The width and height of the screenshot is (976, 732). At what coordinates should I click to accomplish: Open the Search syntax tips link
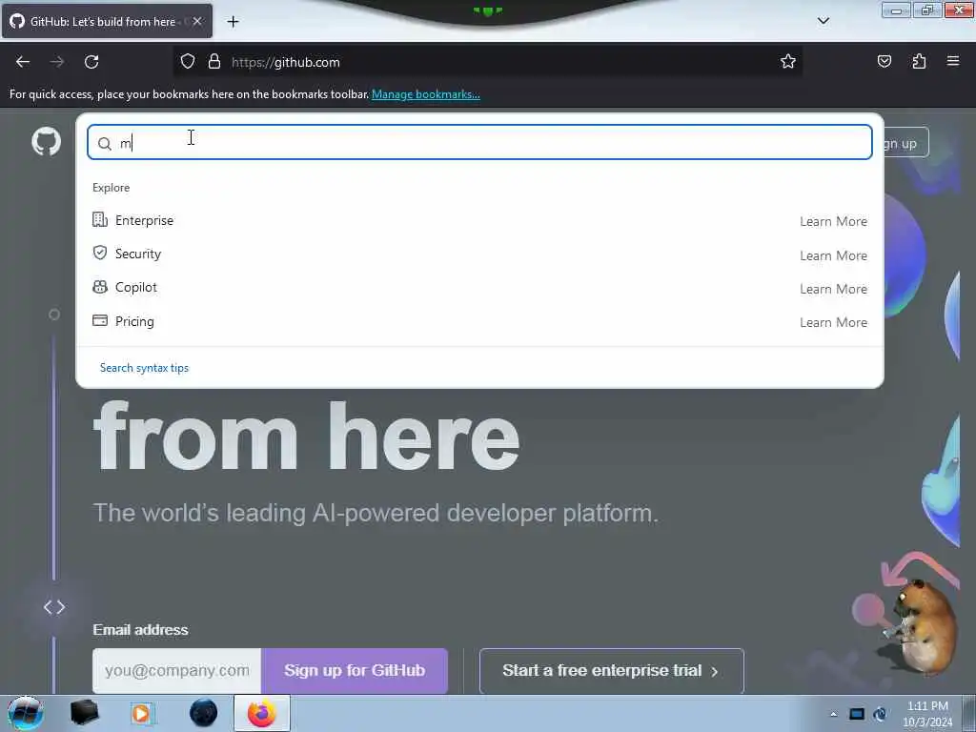144,368
